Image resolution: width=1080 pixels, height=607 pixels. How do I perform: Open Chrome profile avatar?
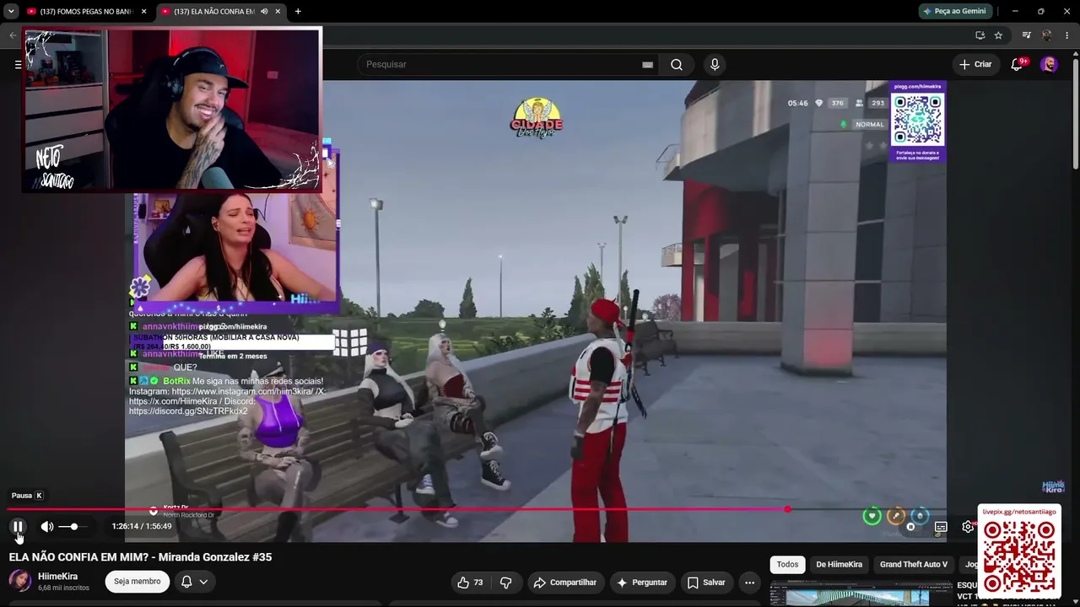coord(1047,35)
